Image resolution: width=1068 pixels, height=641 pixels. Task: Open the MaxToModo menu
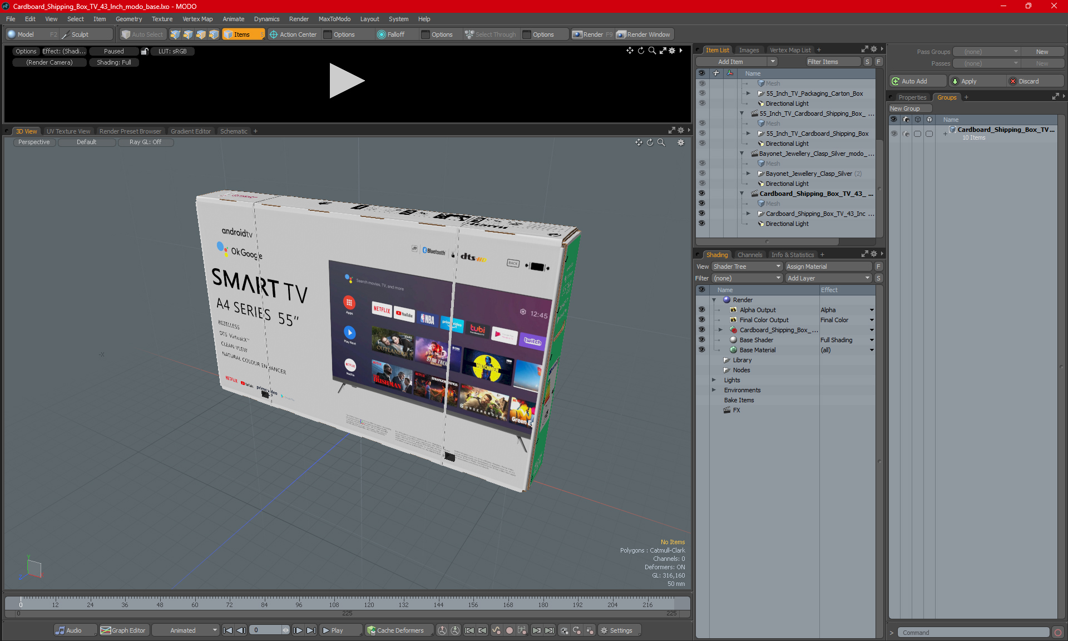tap(334, 19)
